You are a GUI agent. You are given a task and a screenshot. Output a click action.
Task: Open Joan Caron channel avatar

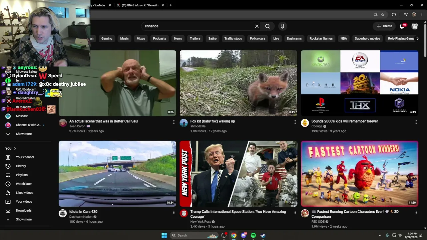click(x=63, y=123)
